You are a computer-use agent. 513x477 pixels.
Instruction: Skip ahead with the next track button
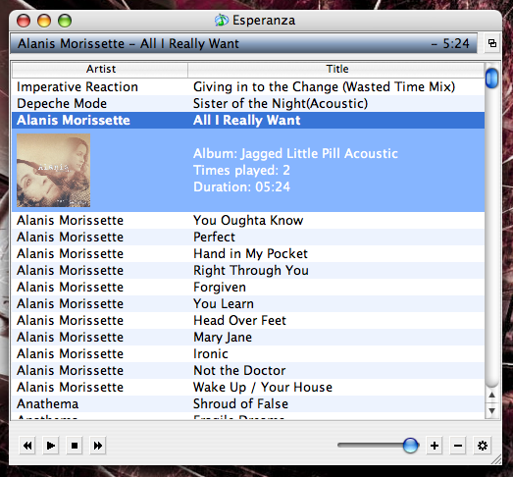pyautogui.click(x=98, y=446)
